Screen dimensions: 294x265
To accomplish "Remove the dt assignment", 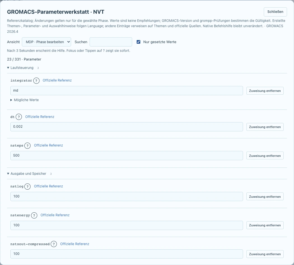I will pyautogui.click(x=265, y=127).
